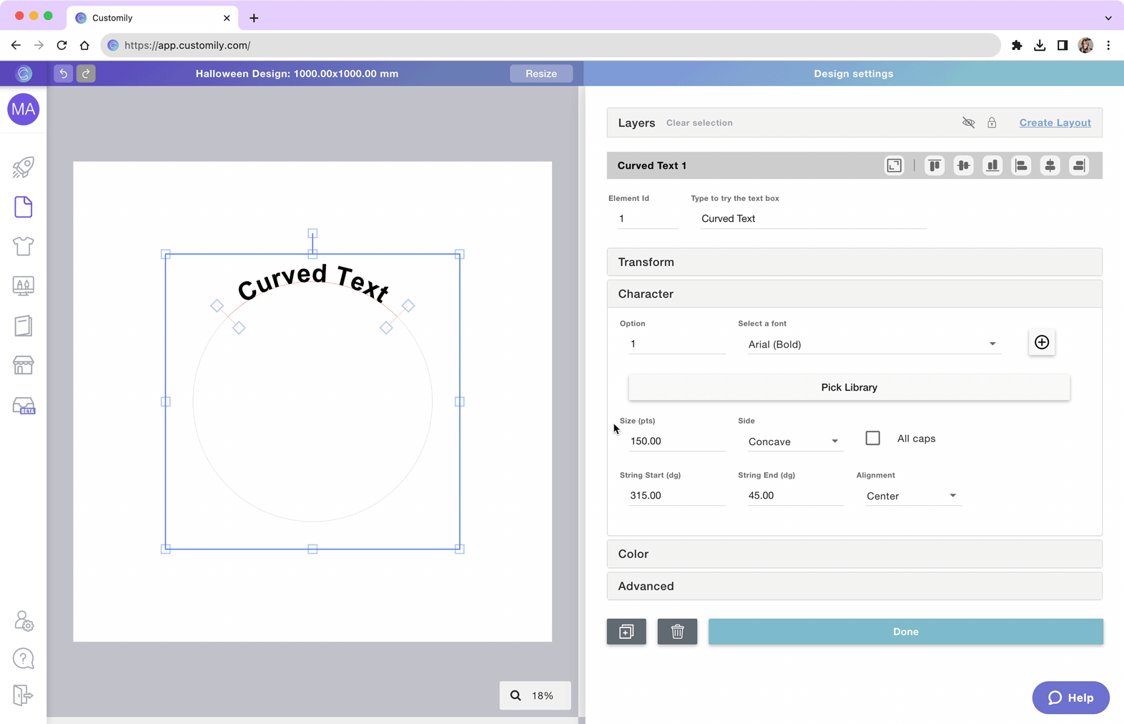The image size is (1124, 724).
Task: Align Curved Text 1 to vertical middle
Action: coord(963,165)
